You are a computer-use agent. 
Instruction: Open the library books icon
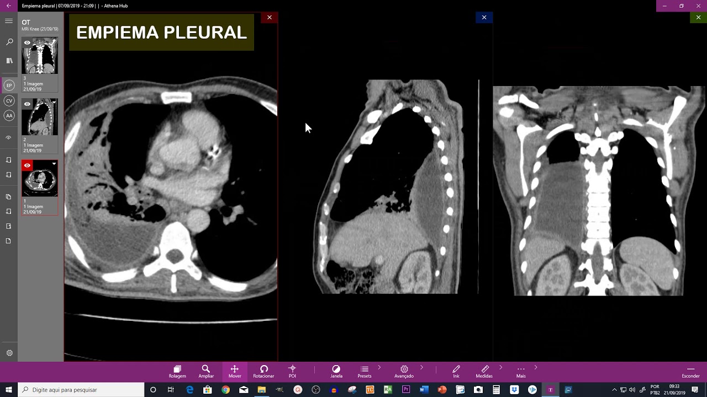coord(9,61)
